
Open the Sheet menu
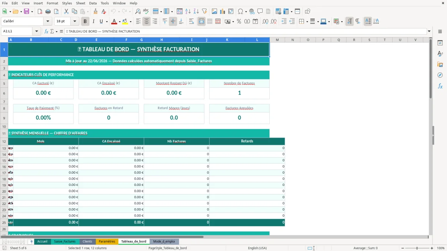[x=80, y=3]
